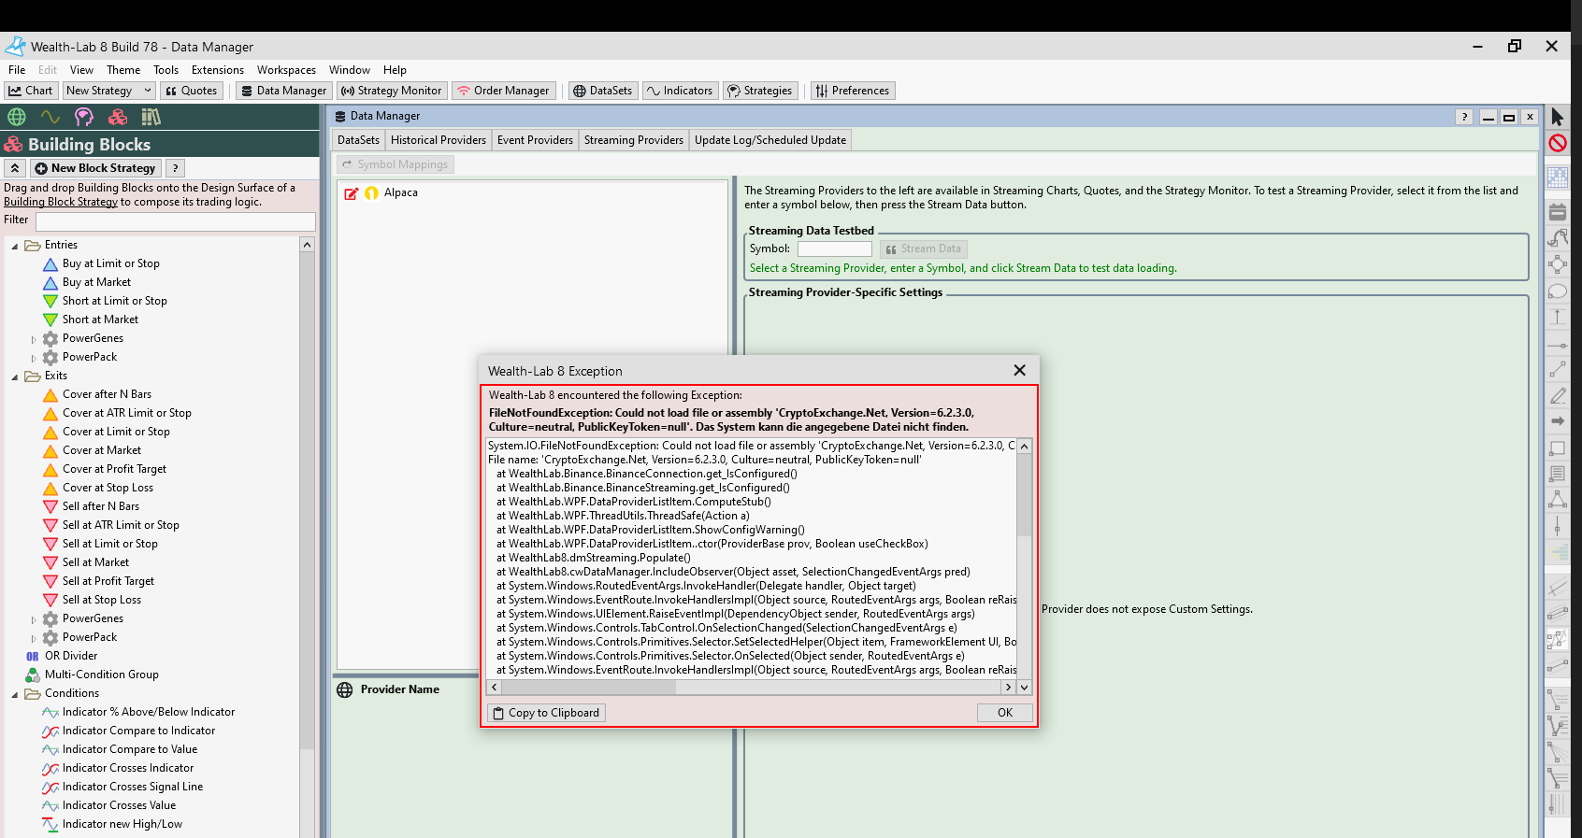Click the Alpaca provider yellow icon
Image resolution: width=1582 pixels, height=838 pixels.
click(x=371, y=193)
